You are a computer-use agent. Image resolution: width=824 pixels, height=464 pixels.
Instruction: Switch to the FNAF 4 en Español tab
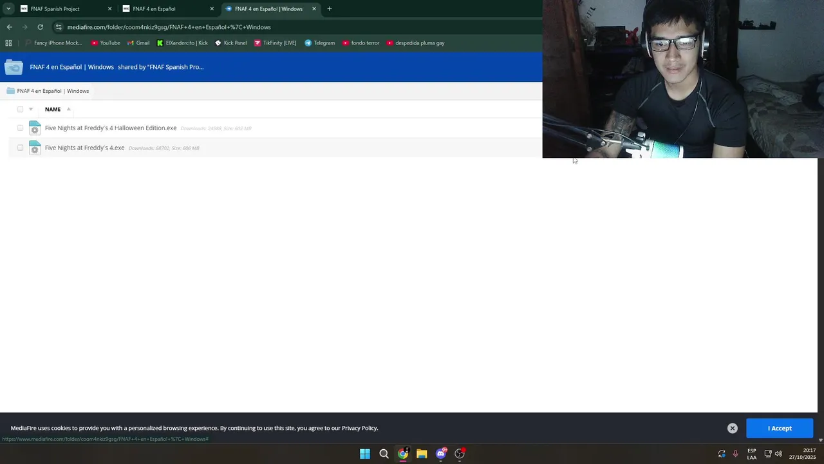pos(168,9)
